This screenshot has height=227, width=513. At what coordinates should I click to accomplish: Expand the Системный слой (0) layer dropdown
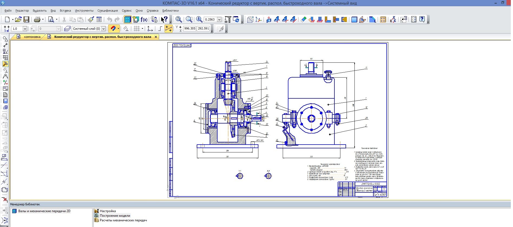[103, 29]
